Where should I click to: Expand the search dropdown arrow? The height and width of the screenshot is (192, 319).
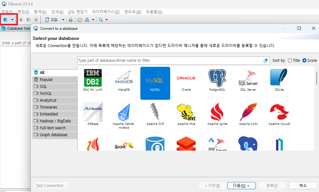[106, 20]
